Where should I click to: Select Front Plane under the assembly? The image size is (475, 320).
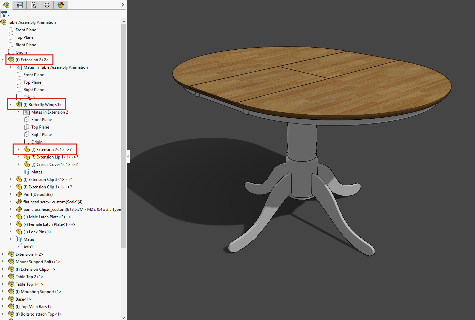click(26, 30)
